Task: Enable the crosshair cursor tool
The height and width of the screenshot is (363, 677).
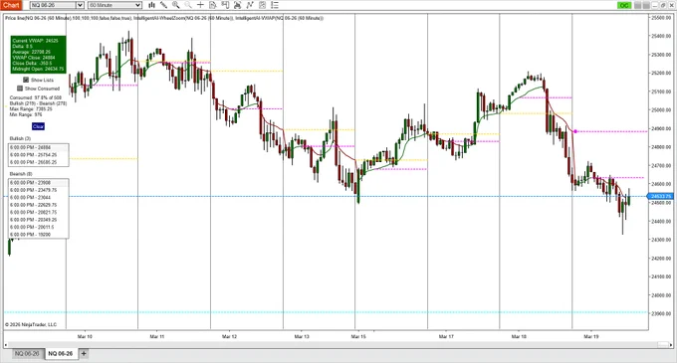Action: pyautogui.click(x=200, y=5)
